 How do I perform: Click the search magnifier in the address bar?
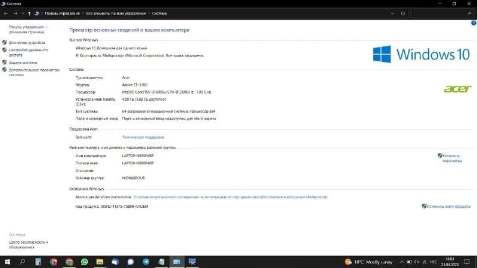click(469, 13)
